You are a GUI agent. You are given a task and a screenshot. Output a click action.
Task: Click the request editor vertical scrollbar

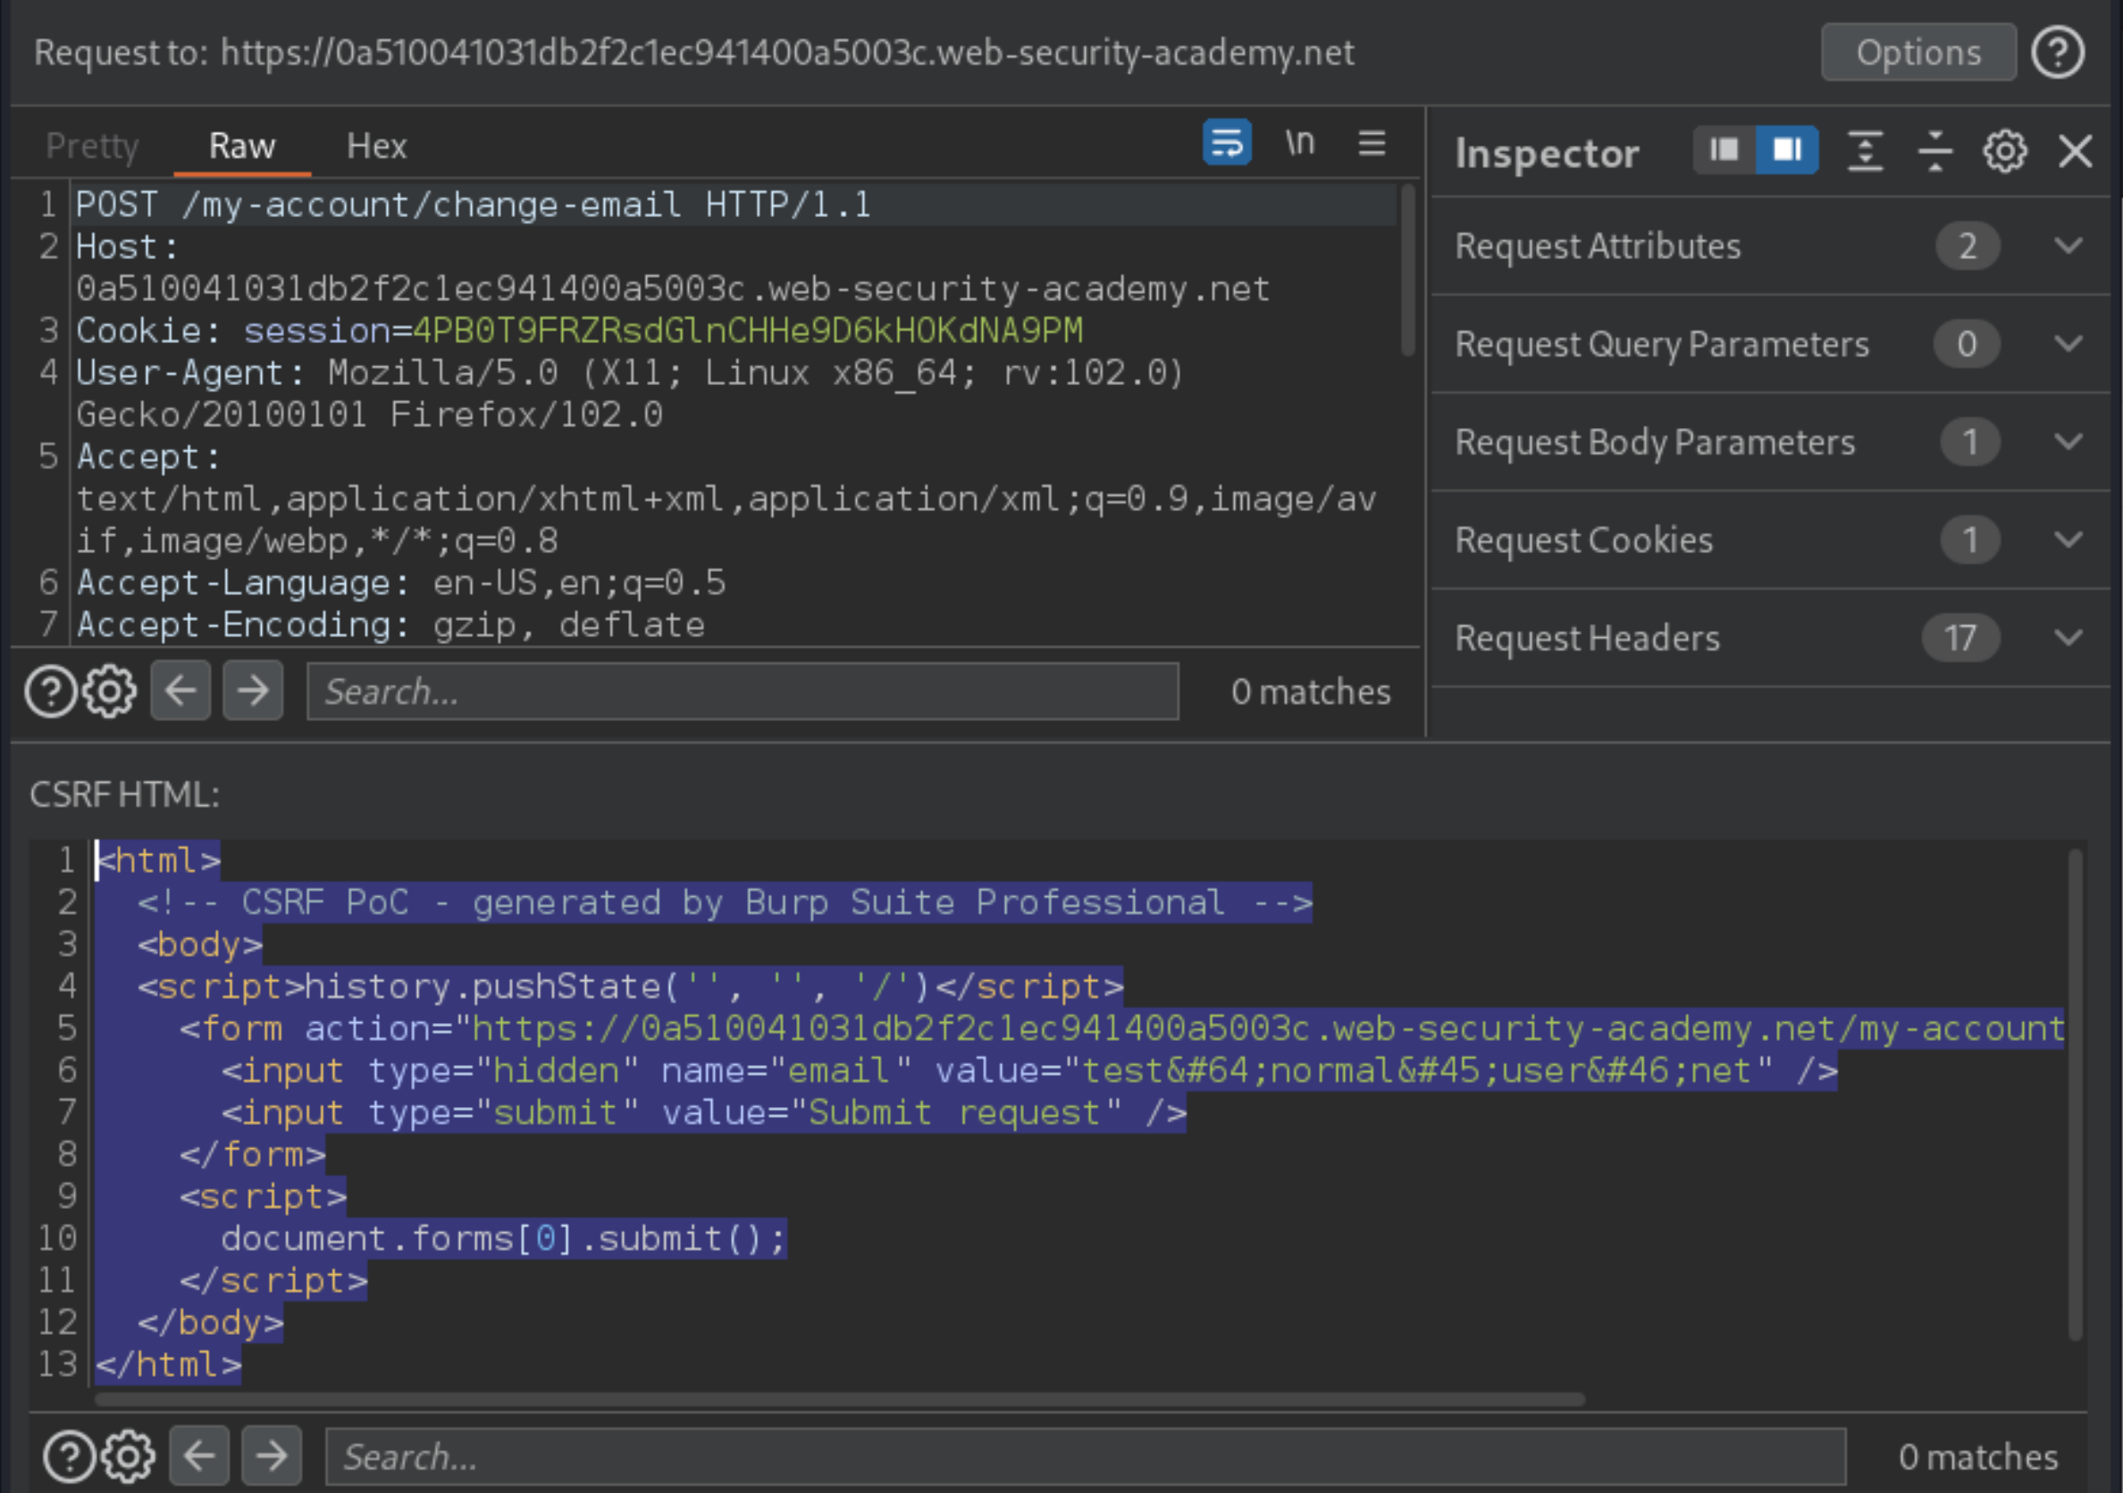[x=1407, y=270]
